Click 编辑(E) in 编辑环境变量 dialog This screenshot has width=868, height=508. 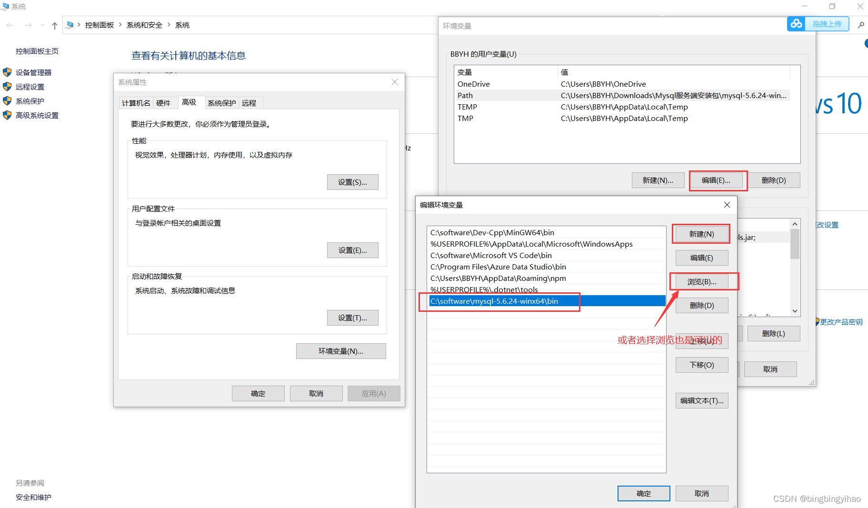(702, 258)
